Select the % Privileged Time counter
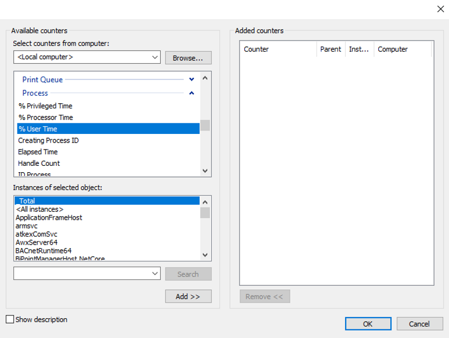Screen dimensions: 449x338 point(46,106)
